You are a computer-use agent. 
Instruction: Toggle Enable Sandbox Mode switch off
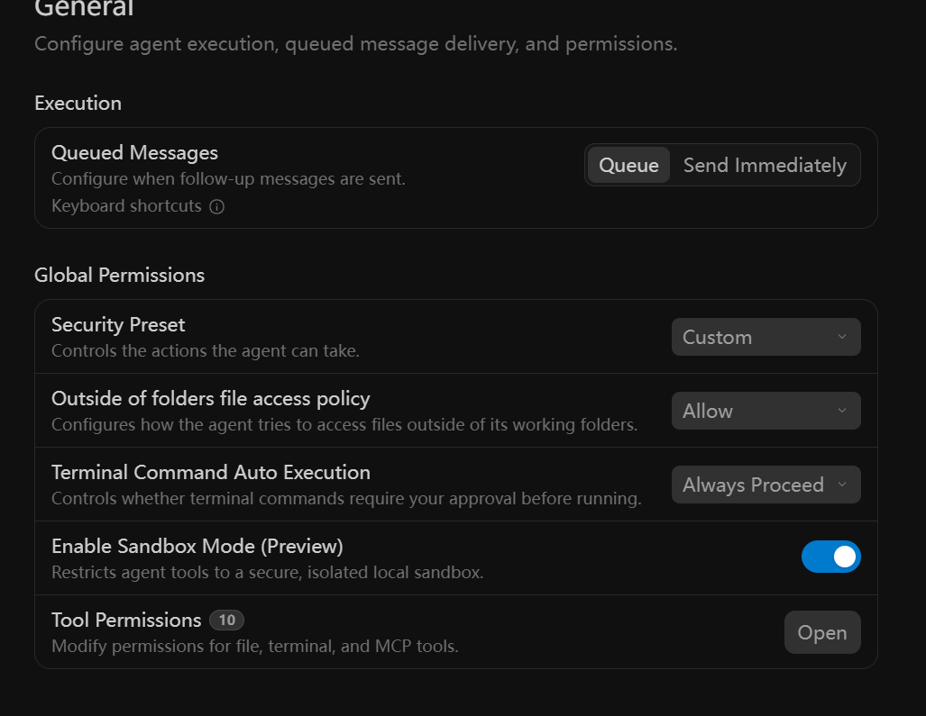831,557
